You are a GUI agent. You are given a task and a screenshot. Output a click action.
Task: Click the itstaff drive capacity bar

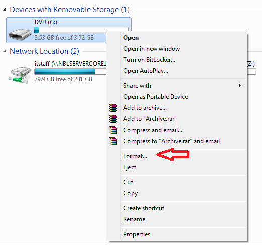coord(70,72)
